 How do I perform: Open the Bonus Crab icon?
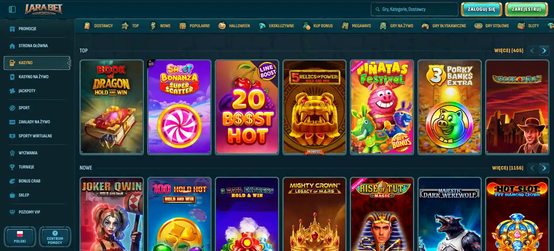[x=12, y=181]
